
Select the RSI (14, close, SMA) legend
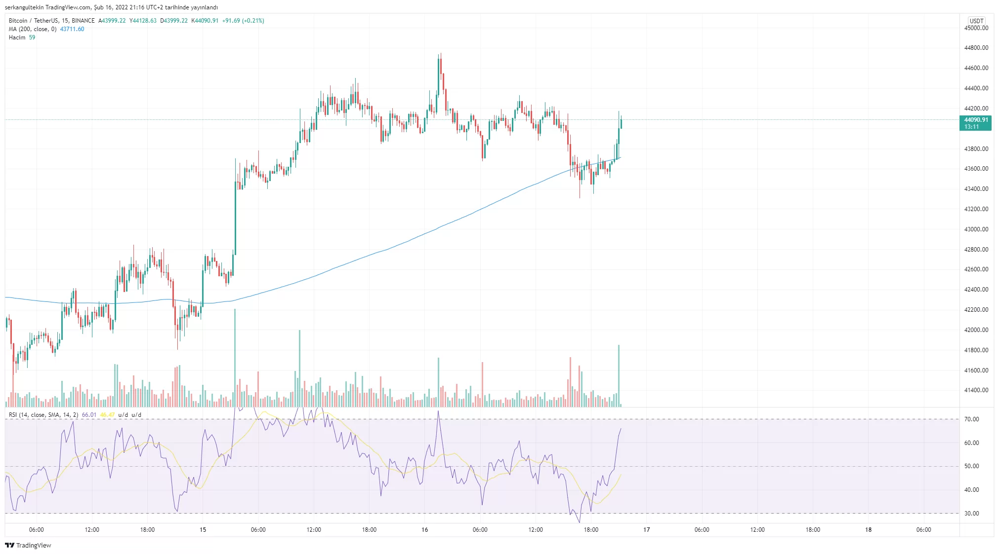click(x=43, y=415)
